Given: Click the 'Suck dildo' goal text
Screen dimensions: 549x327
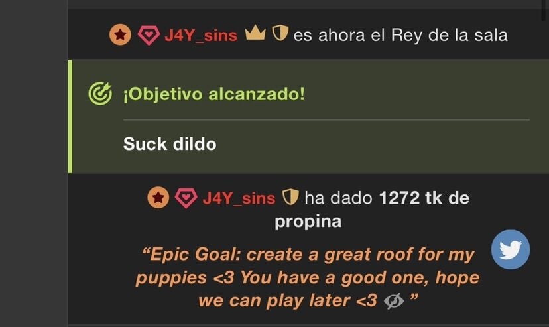Looking at the screenshot, I should pyautogui.click(x=170, y=144).
